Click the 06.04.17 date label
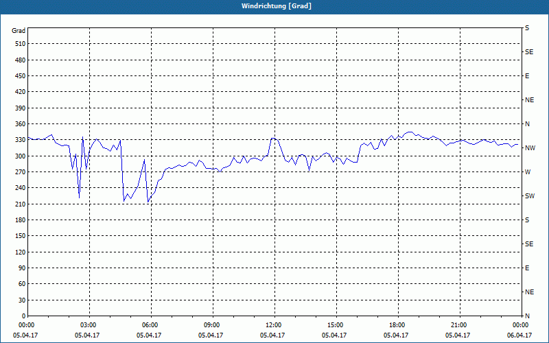549x343 pixels. click(519, 335)
